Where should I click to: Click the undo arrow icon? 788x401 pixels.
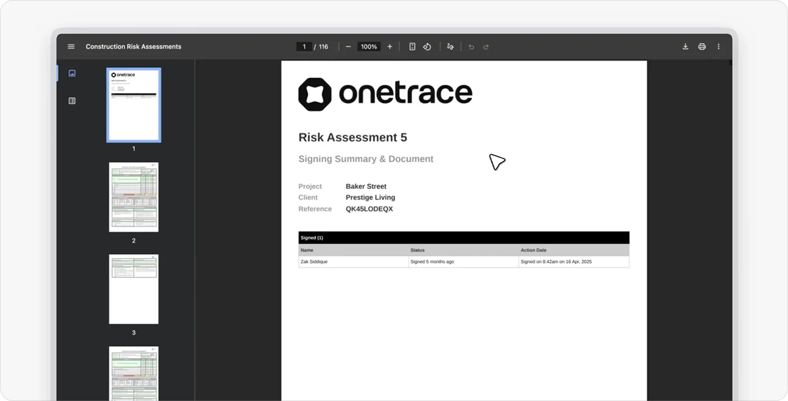(x=471, y=47)
